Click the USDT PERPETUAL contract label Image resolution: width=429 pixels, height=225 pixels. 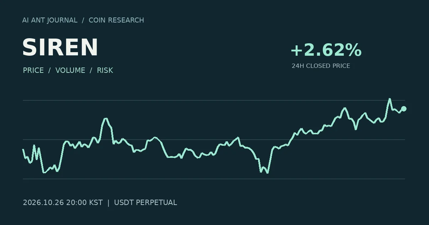pos(146,202)
